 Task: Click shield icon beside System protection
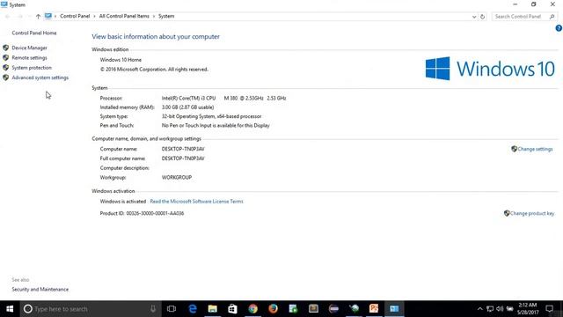pyautogui.click(x=6, y=67)
